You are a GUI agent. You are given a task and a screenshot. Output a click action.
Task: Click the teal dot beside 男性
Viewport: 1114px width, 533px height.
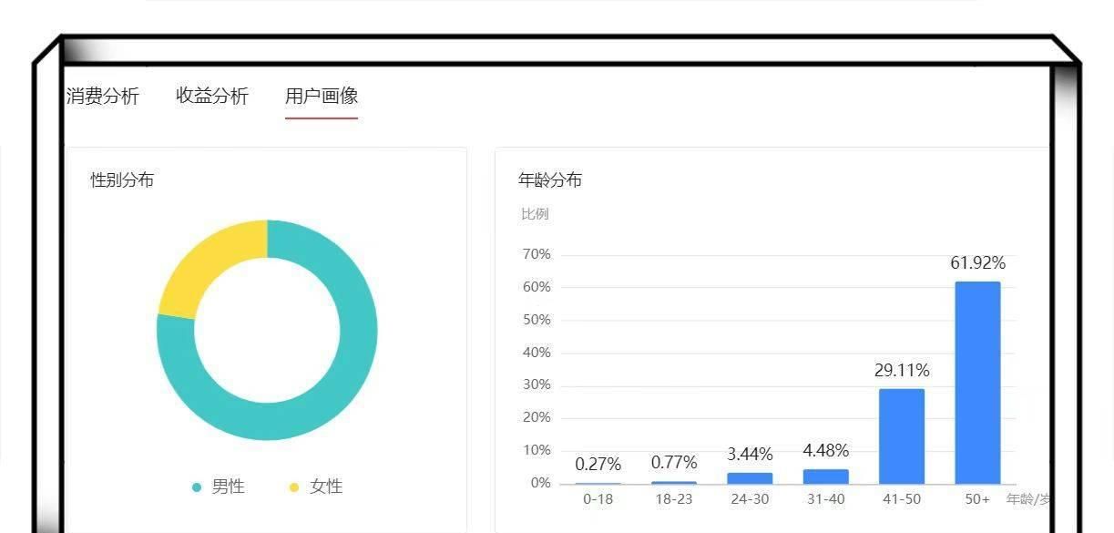click(197, 487)
